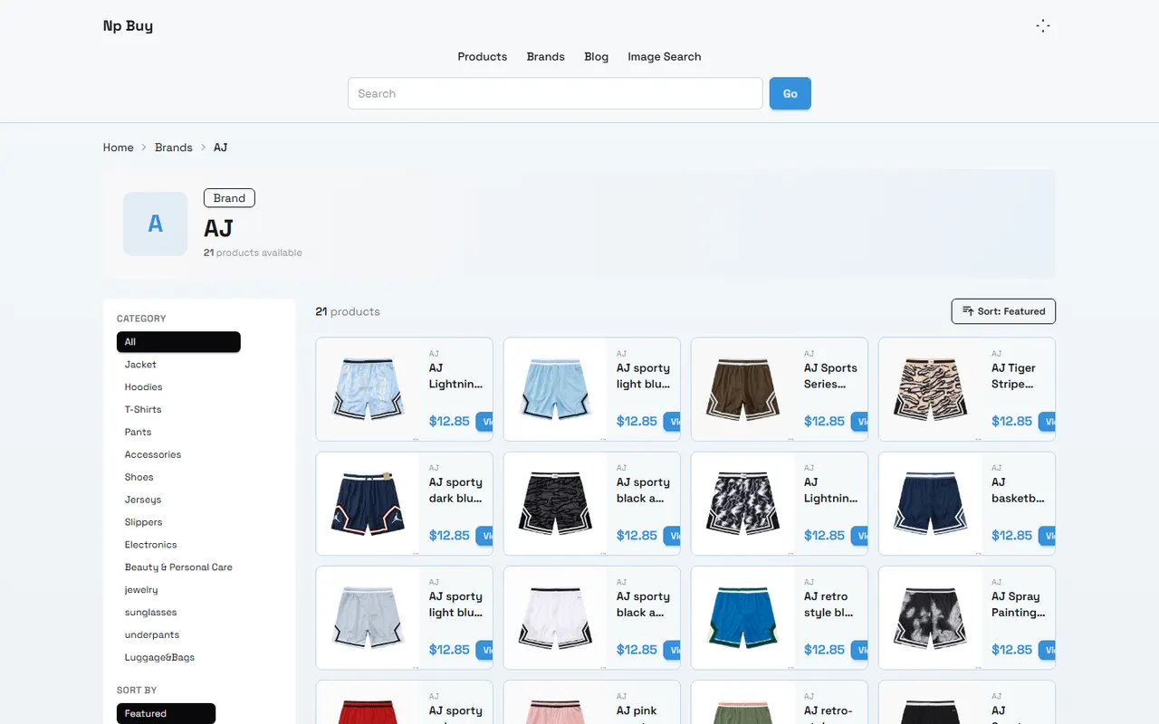1159x724 pixels.
Task: Open the Sort: Featured dropdown
Action: [x=1003, y=311]
